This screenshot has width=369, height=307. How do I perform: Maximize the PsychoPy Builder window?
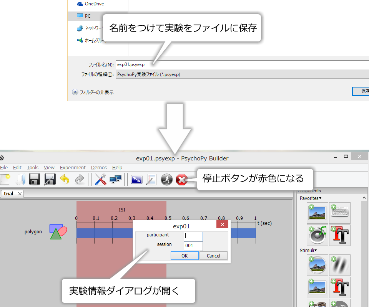[346, 157]
